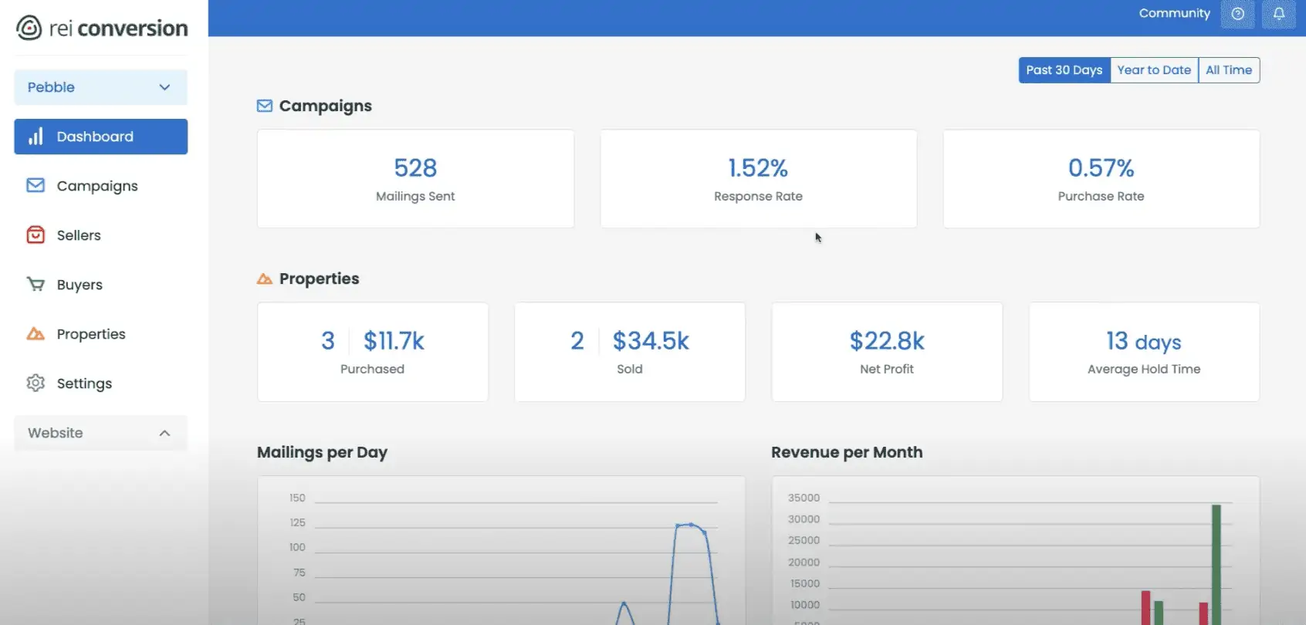
Task: Click the $22.8k Net Profit card
Action: tap(887, 352)
